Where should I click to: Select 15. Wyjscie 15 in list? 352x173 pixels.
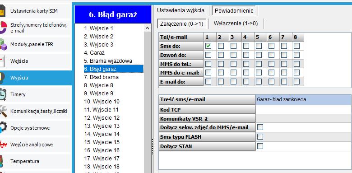102,142
